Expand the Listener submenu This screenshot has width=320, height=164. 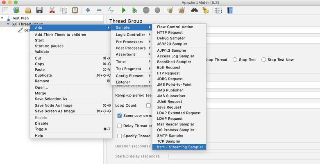[x=132, y=82]
